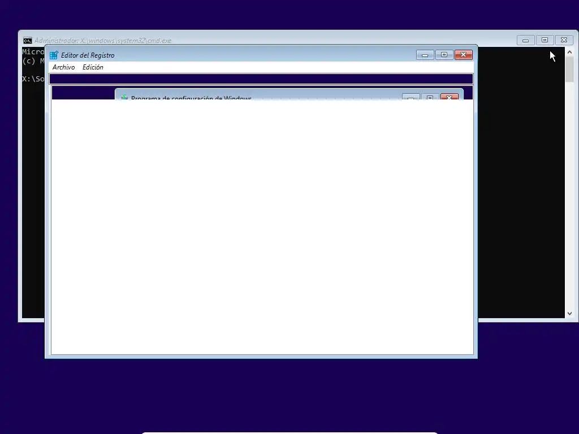Close the Programa de configuración de Windows window
Screen dimensions: 579x434
(x=450, y=97)
